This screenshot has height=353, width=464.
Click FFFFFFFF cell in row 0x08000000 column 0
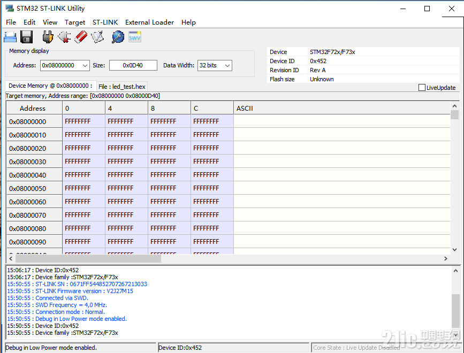[83, 121]
